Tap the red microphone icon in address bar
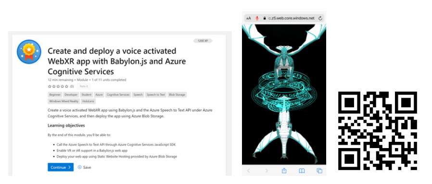Screen dimensions: 432x184 click(257, 18)
